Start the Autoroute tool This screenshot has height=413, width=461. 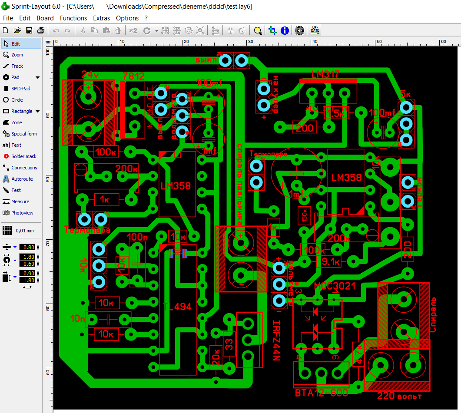pyautogui.click(x=21, y=179)
